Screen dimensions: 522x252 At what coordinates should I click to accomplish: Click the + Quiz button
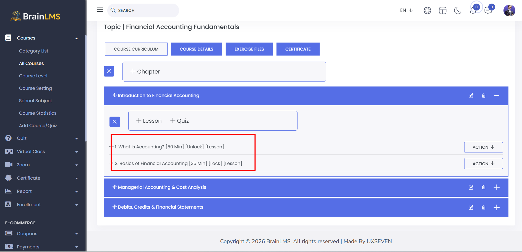tap(179, 121)
